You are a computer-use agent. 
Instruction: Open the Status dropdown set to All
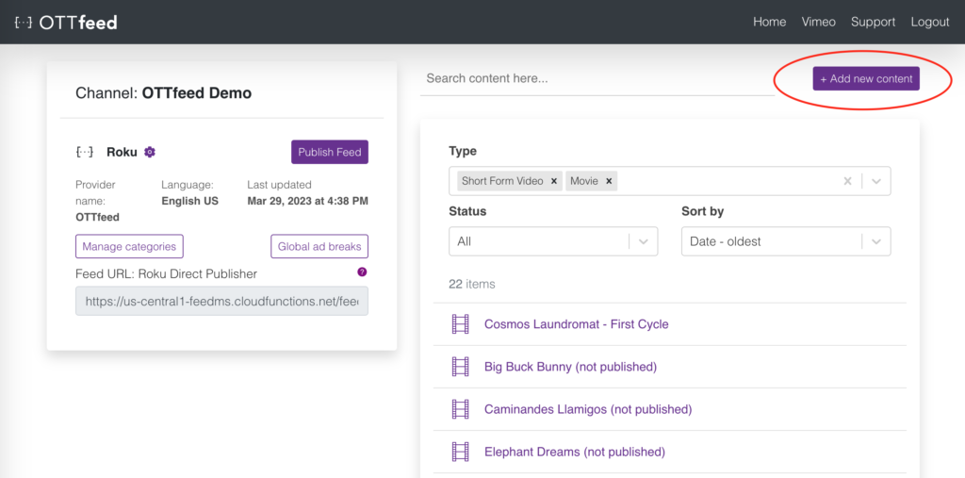[x=552, y=241]
